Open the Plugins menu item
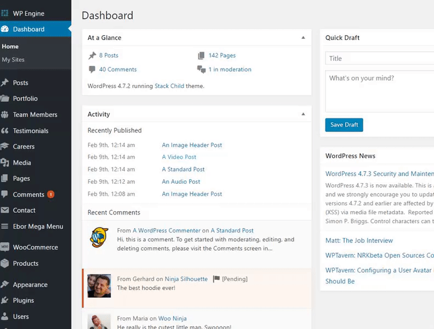This screenshot has height=329, width=434. tap(24, 300)
